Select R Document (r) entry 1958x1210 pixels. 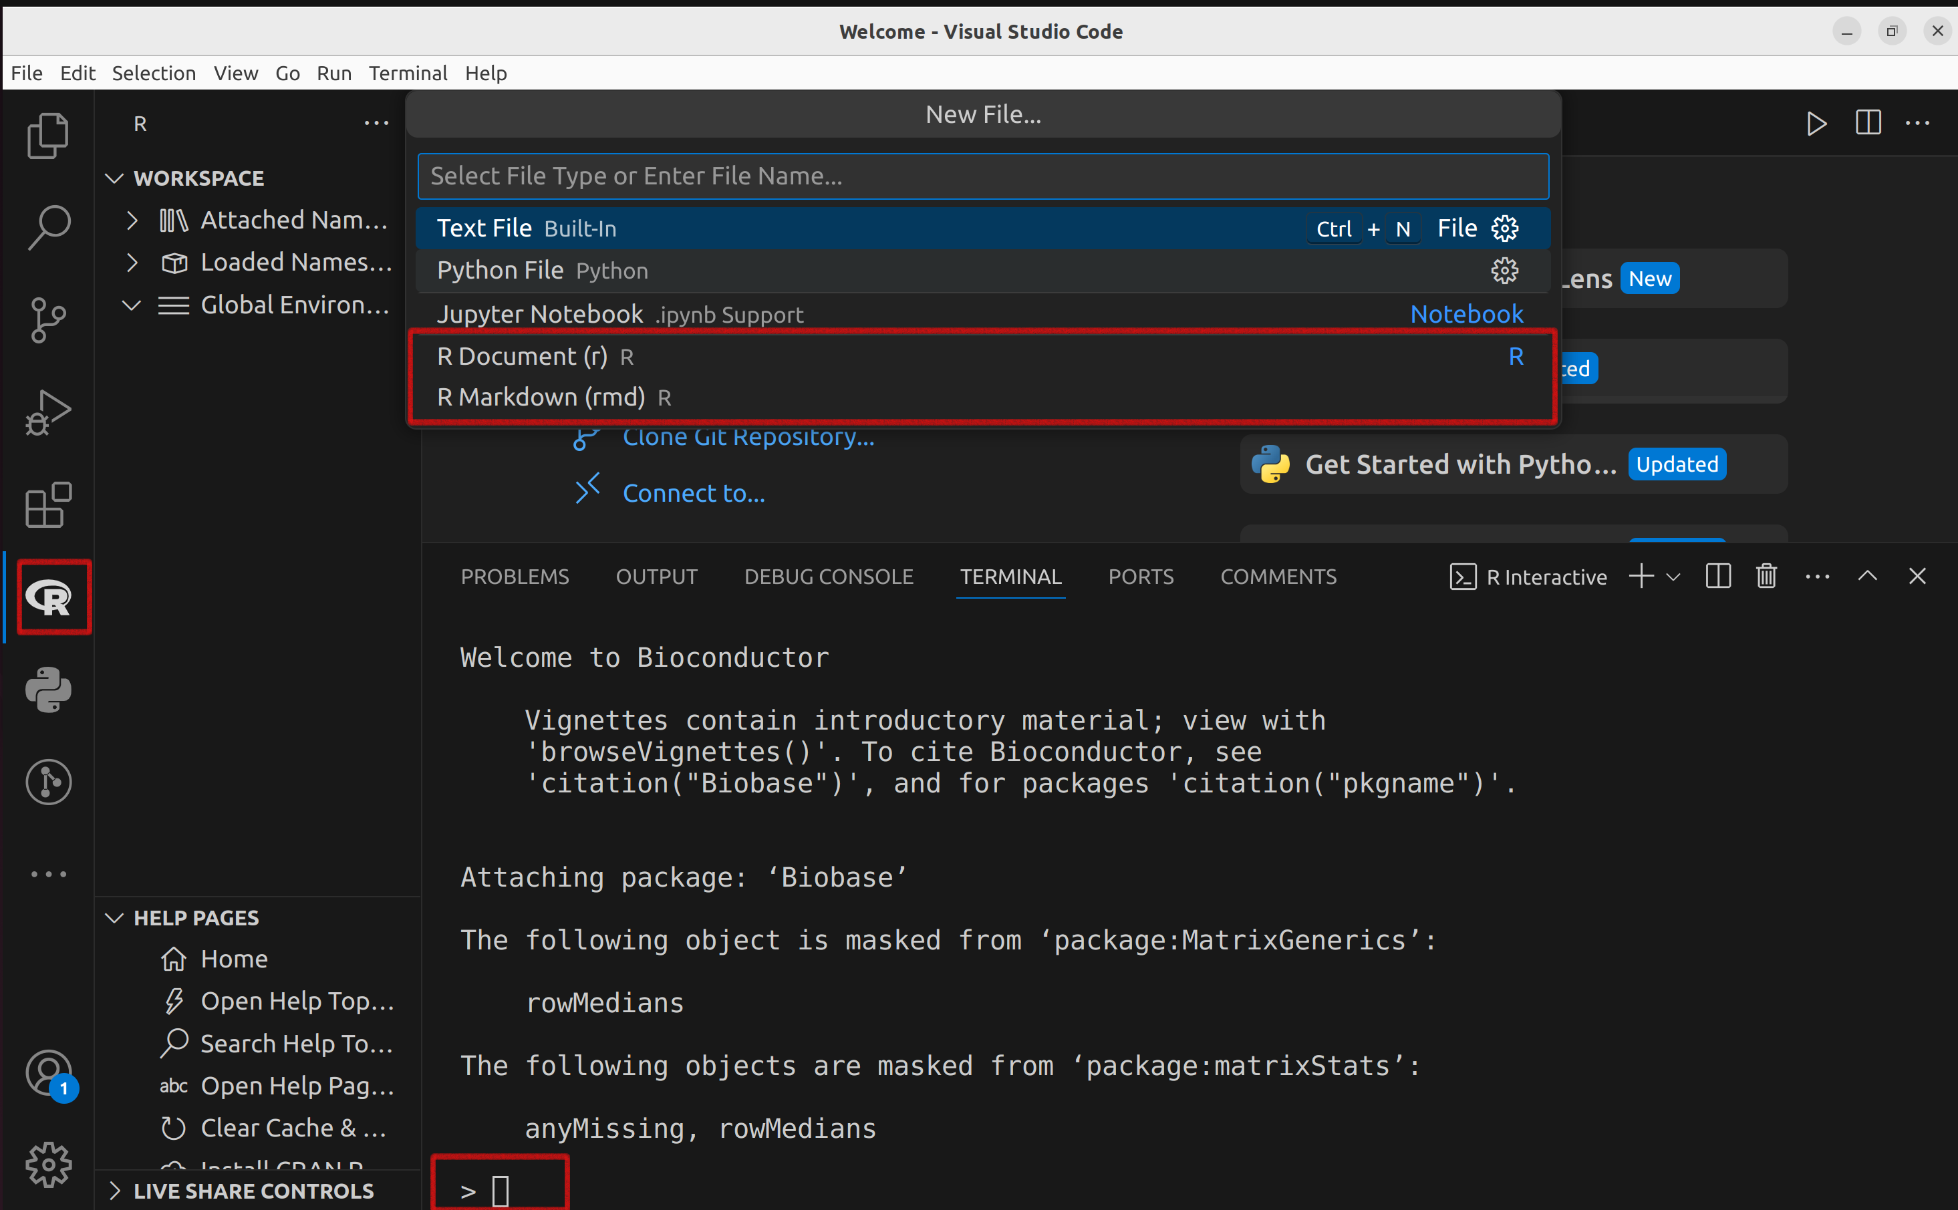982,356
